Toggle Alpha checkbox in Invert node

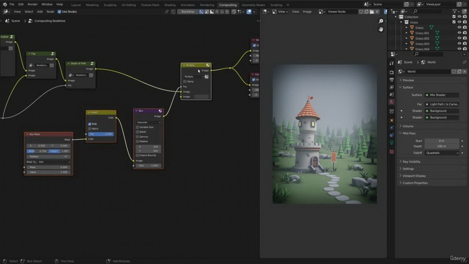(x=90, y=129)
